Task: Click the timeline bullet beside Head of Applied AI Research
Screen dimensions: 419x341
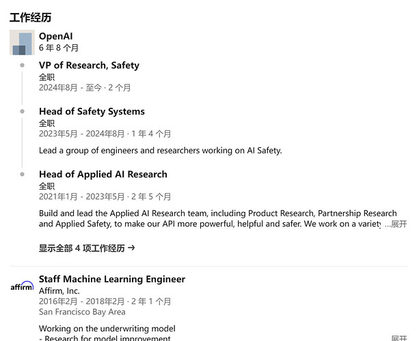Action: [23, 174]
